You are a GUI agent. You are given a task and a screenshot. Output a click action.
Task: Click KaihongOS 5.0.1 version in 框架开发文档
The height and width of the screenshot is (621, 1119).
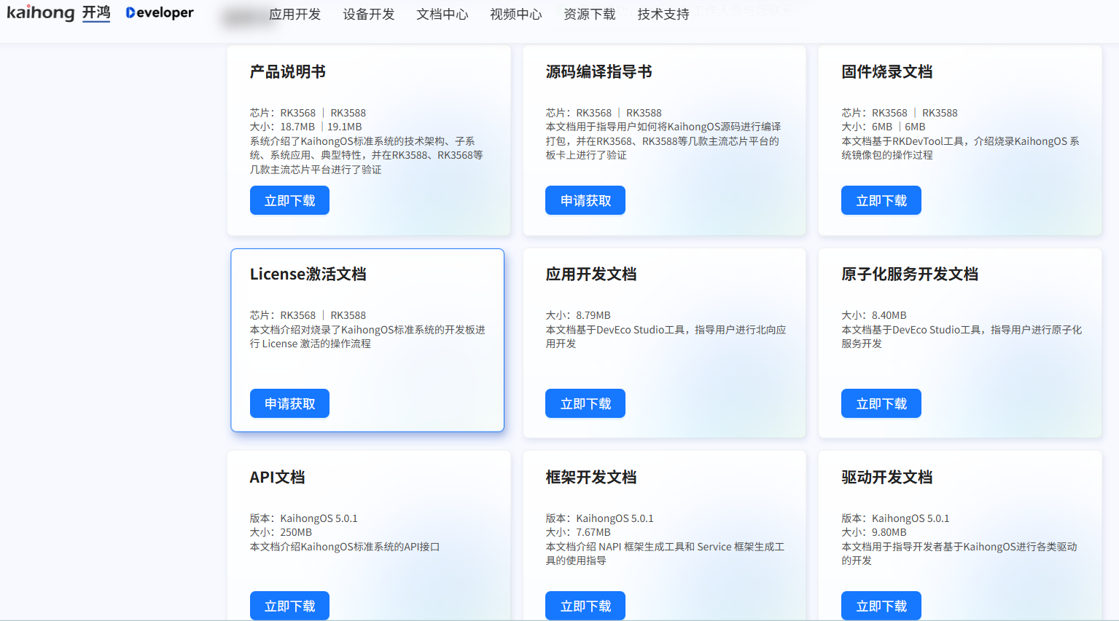[615, 518]
